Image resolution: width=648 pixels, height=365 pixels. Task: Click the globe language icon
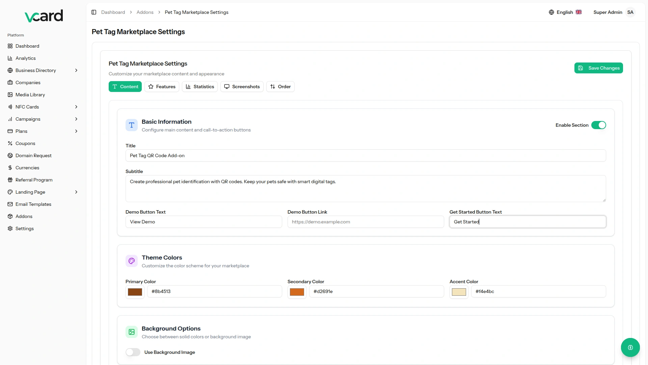[551, 12]
